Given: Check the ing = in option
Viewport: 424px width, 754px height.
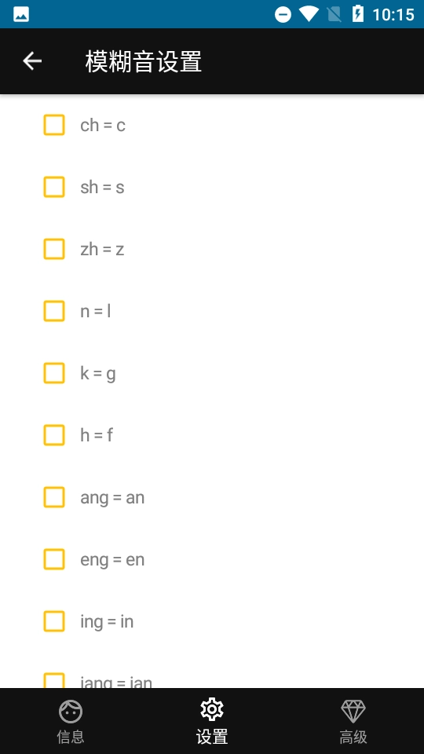Looking at the screenshot, I should 54,621.
